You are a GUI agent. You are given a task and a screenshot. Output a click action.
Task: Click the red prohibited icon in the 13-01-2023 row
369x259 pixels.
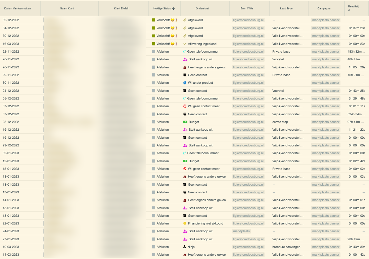[185, 169]
